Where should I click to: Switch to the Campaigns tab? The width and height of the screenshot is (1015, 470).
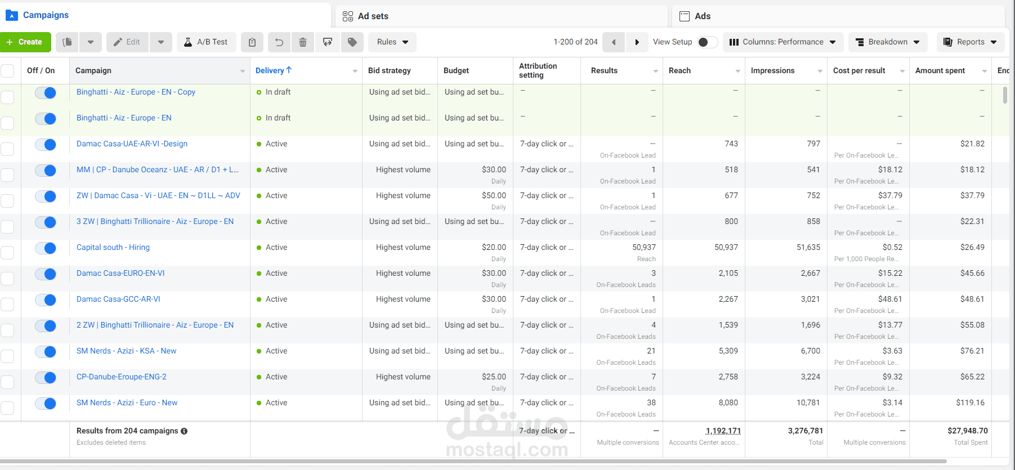point(165,15)
